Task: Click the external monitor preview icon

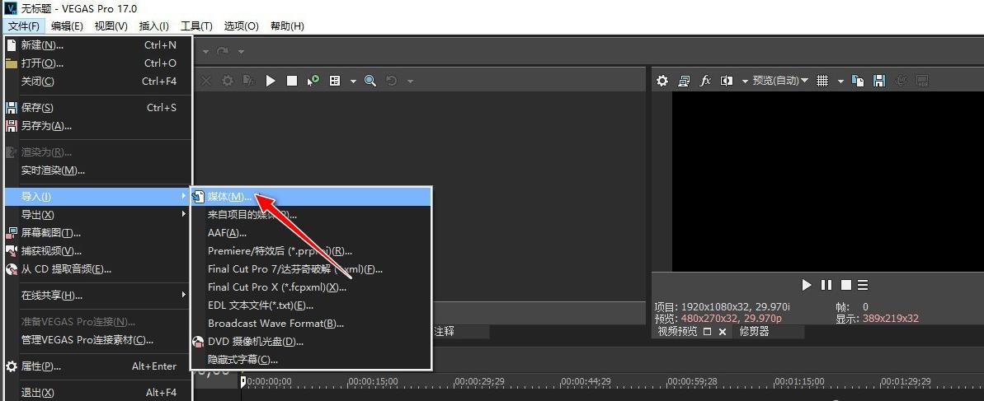Action: point(684,81)
